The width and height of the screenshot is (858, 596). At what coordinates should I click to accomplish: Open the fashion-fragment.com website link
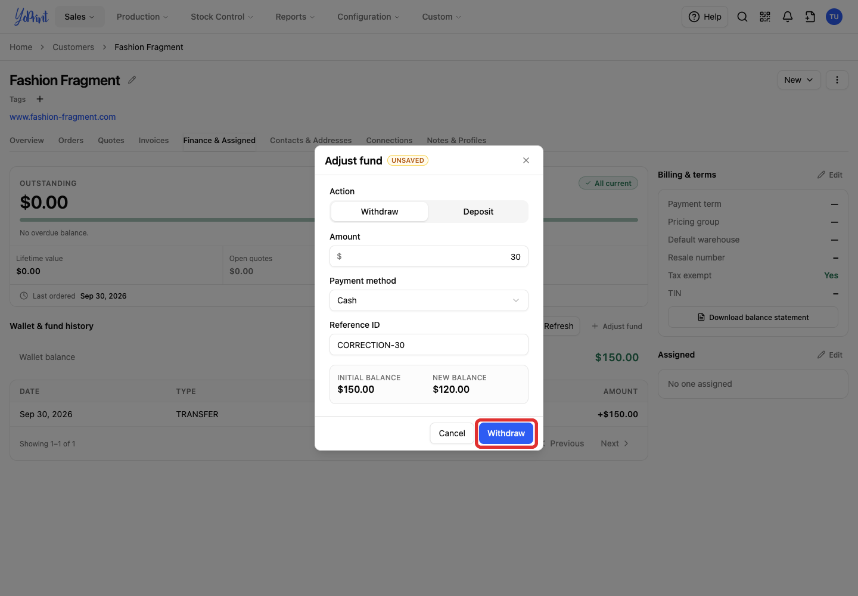click(63, 117)
